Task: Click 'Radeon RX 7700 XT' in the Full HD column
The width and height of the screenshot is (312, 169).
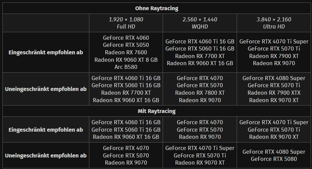Action: [126, 93]
